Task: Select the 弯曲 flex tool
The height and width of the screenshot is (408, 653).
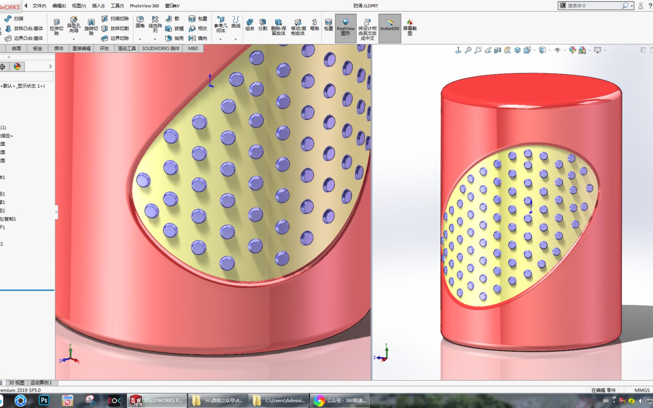Action: 314,25
